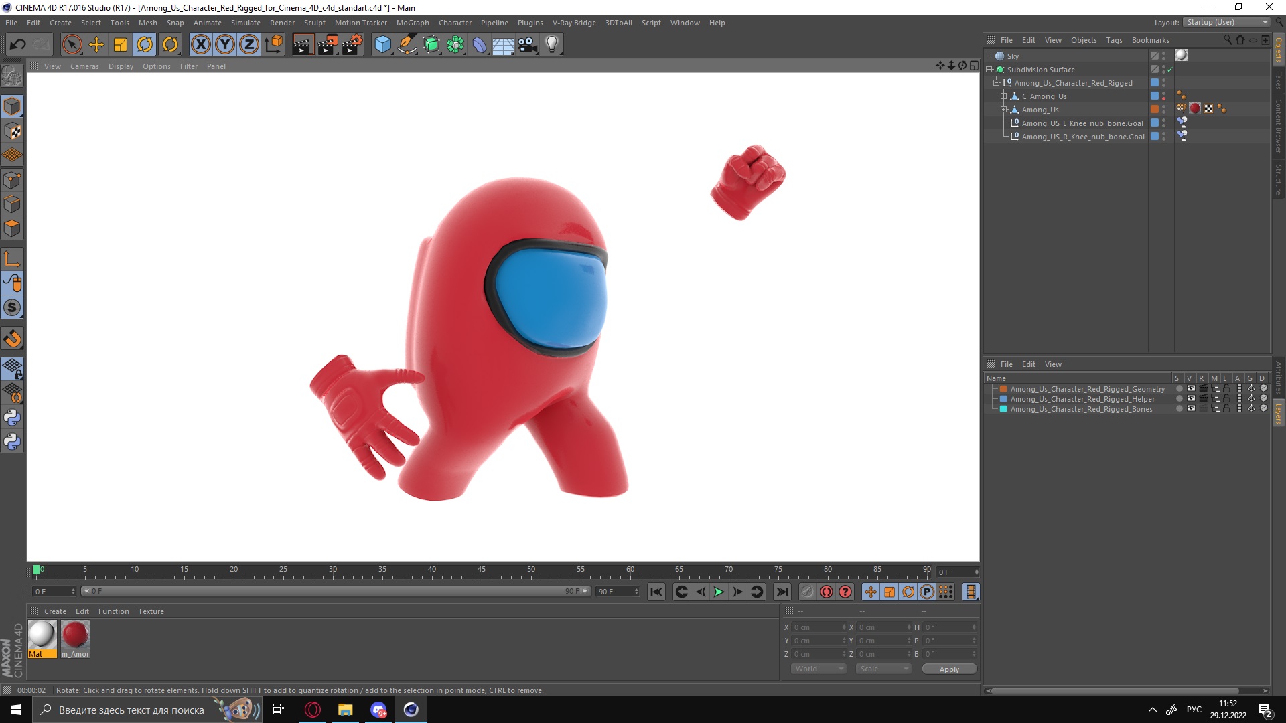This screenshot has height=723, width=1286.
Task: Expand the Among_Us object
Action: pos(1004,110)
